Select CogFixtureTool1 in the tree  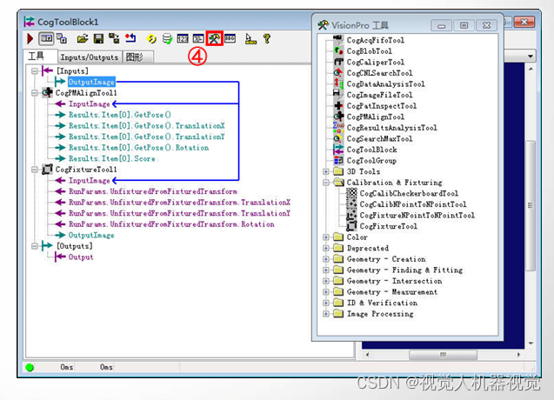(x=86, y=170)
